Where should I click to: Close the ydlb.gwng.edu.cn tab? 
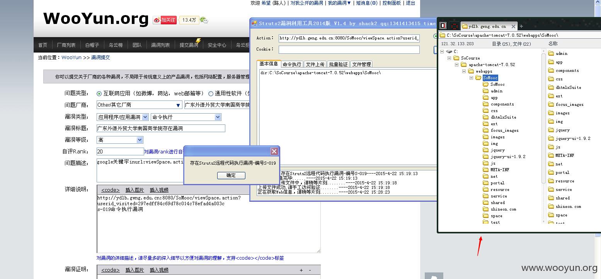[x=513, y=26]
